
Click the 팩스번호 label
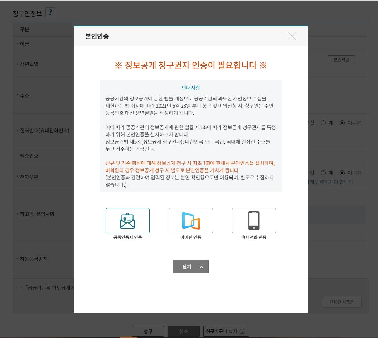pyautogui.click(x=29, y=156)
